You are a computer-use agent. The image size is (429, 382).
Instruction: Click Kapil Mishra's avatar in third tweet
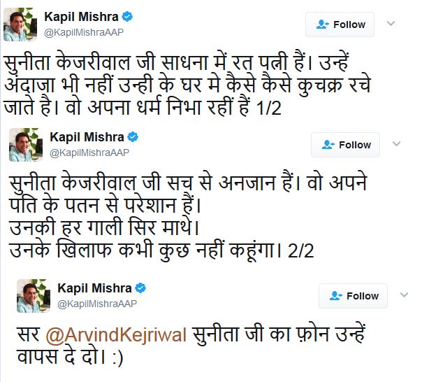point(34,296)
